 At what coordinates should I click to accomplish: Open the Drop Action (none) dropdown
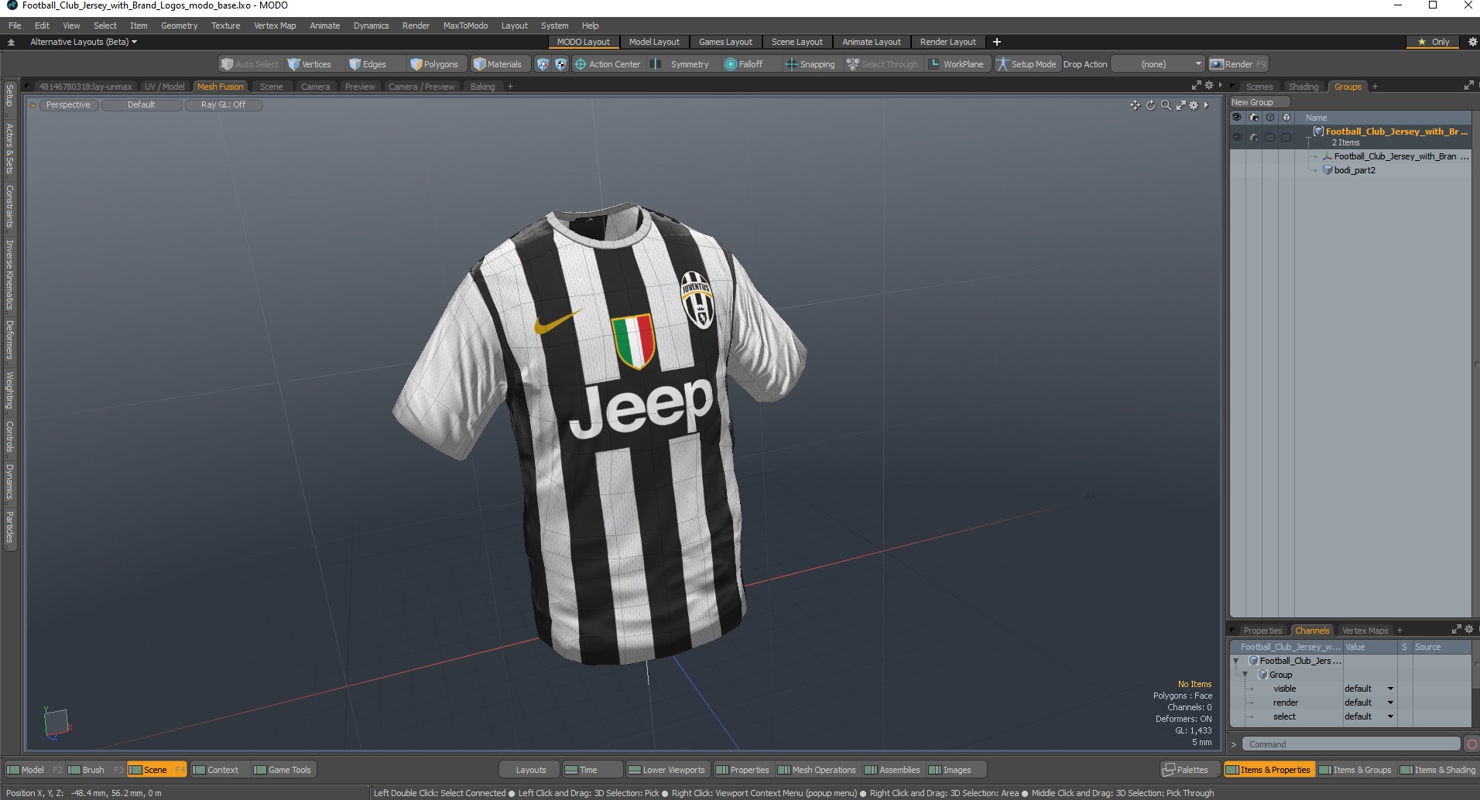(1158, 64)
